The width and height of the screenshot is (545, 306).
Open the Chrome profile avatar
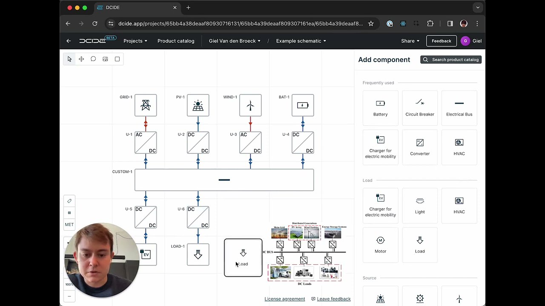(x=464, y=24)
